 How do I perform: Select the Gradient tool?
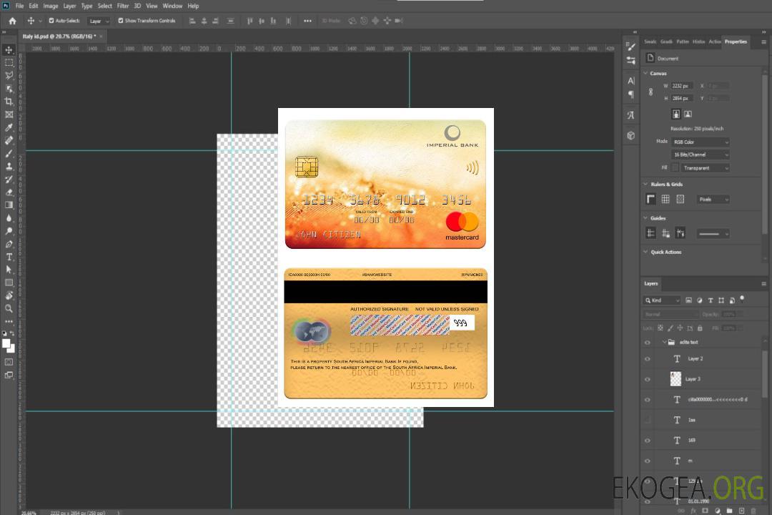[9, 205]
